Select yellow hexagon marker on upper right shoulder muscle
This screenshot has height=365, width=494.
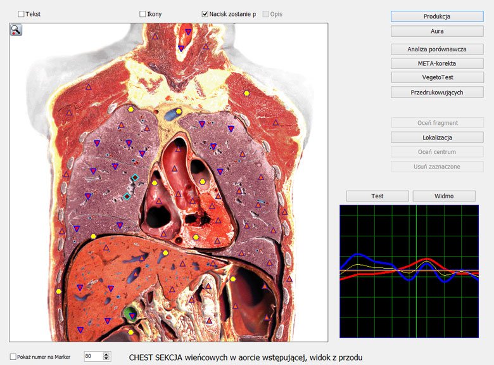[x=246, y=93]
